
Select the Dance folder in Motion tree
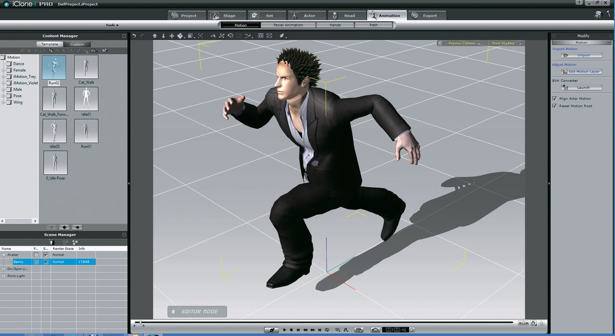pos(19,64)
